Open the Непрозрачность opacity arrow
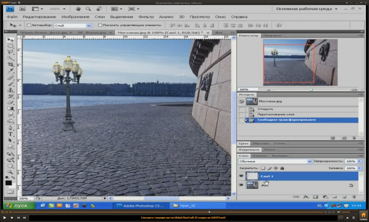369x222 pixels. [x=359, y=161]
